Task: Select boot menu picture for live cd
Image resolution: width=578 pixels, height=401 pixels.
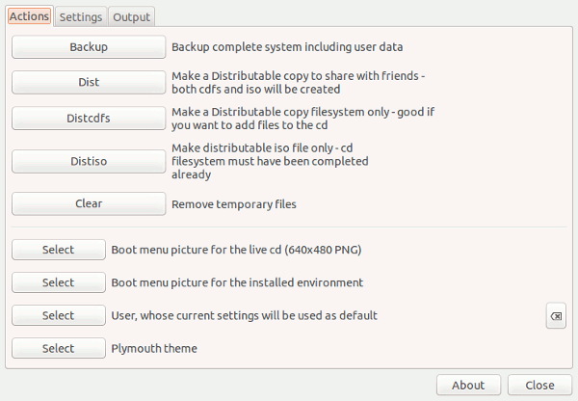Action: coord(58,250)
